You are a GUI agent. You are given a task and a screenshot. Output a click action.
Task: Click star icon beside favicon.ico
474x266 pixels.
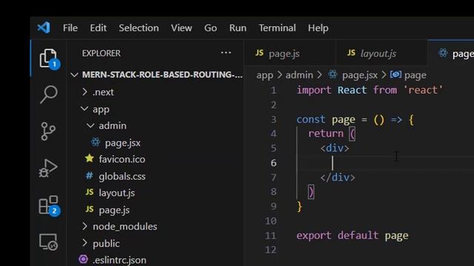[90, 158]
